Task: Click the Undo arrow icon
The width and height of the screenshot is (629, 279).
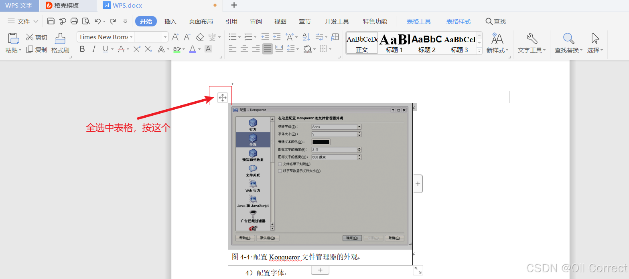Action: pos(97,21)
